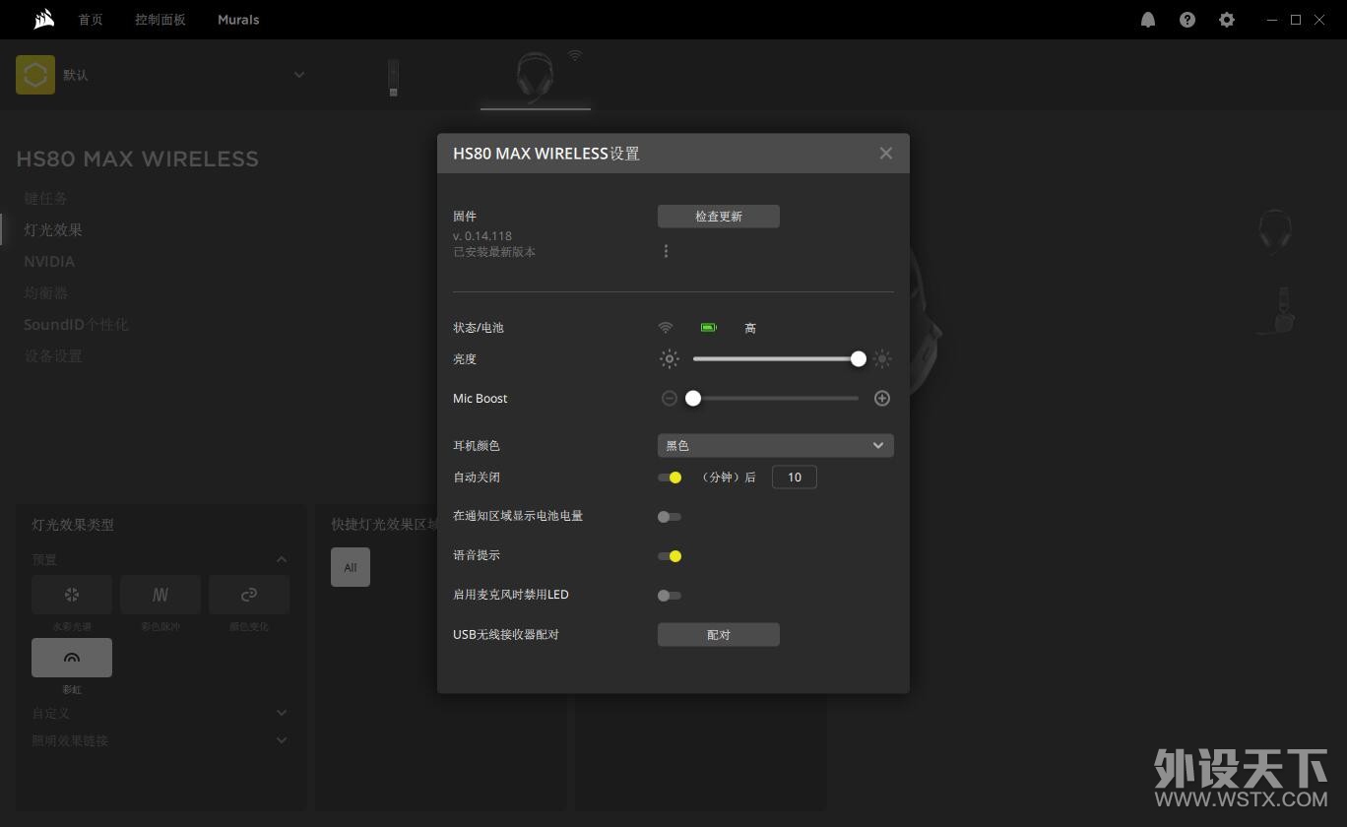Viewport: 1347px width, 827px height.
Task: Enable 启用麦克风时禁用LED switch
Action: (x=670, y=596)
